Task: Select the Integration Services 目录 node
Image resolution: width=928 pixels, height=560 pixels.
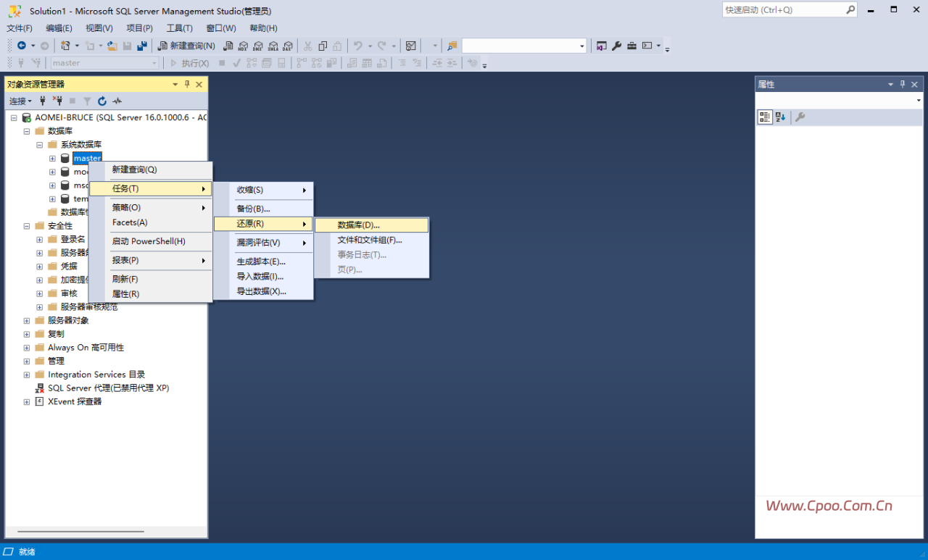Action: 96,375
